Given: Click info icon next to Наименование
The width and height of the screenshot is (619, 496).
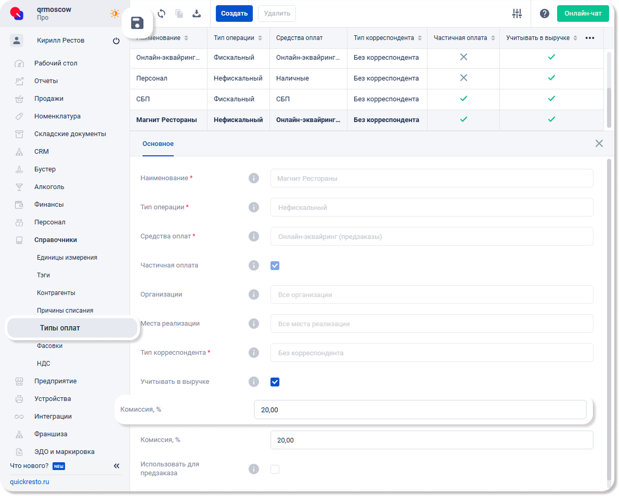Looking at the screenshot, I should click(x=254, y=178).
